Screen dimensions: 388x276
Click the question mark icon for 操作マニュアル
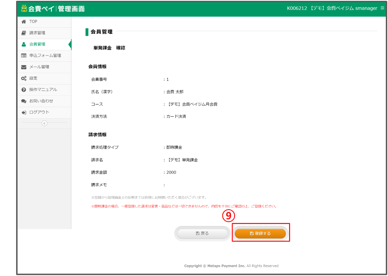24,90
